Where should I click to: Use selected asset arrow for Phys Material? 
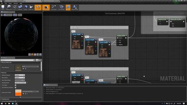[x=23, y=69]
